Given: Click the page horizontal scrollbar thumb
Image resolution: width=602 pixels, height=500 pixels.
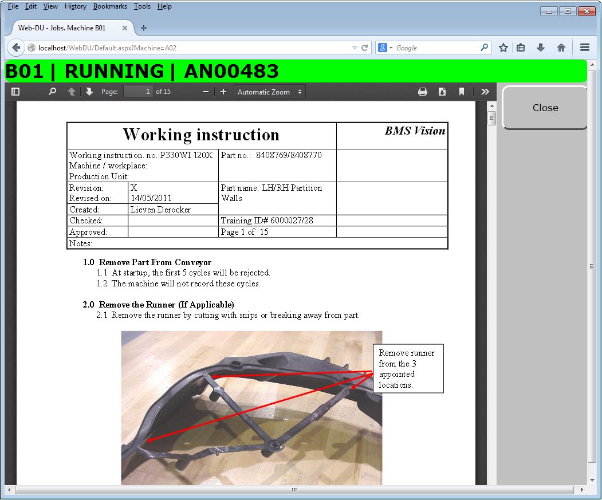Looking at the screenshot, I should tap(294, 490).
